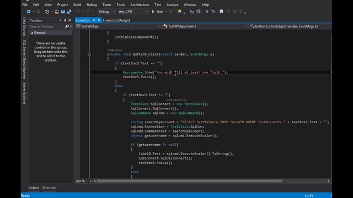The image size is (353, 198).
Task: Click the Navigate Forward icon in the toolbar
Action: tap(38, 12)
